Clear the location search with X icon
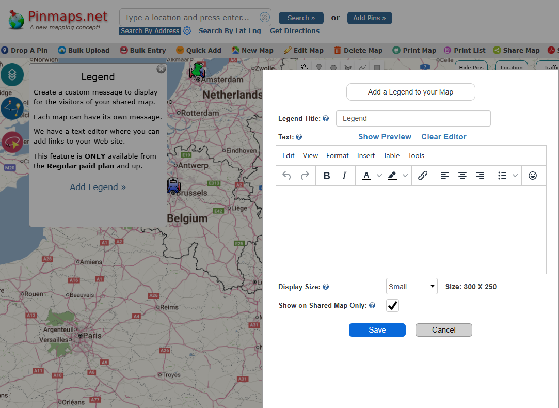Image resolution: width=559 pixels, height=408 pixels. (264, 17)
